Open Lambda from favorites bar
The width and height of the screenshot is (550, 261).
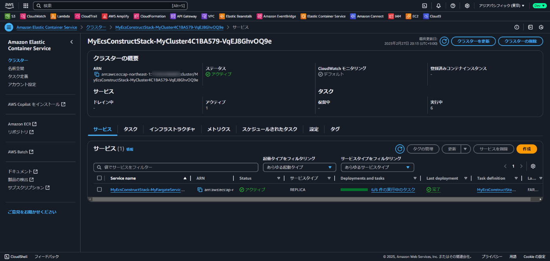(x=60, y=16)
